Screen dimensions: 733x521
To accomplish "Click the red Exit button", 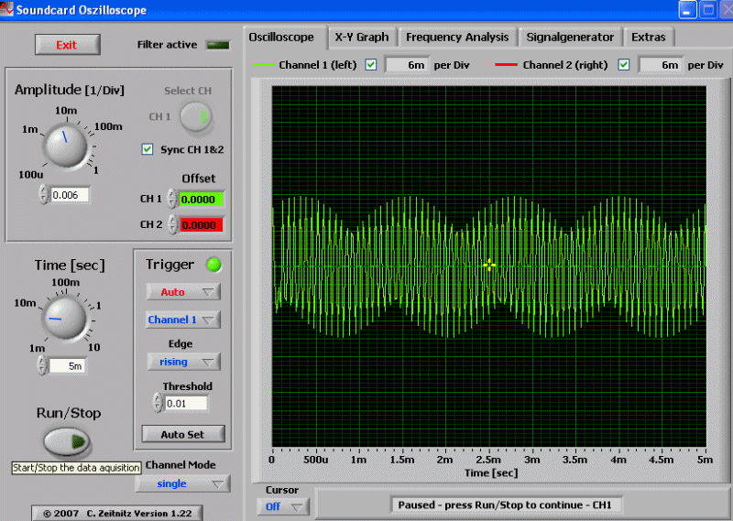I will (x=67, y=45).
